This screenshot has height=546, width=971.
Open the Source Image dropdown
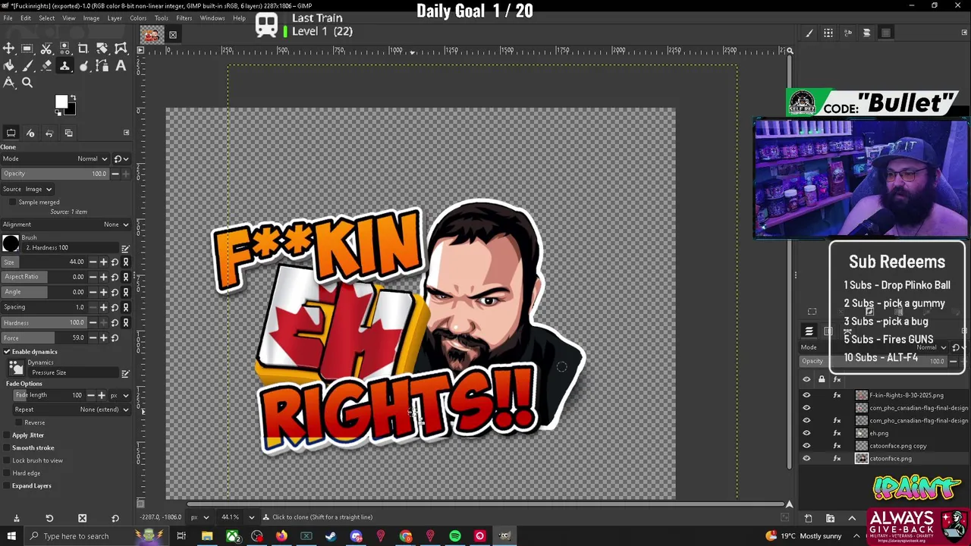click(27, 189)
